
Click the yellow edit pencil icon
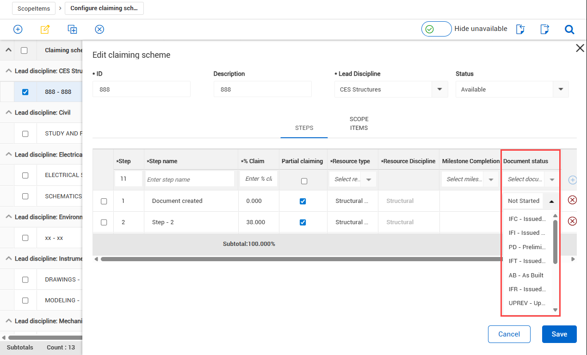coord(45,30)
